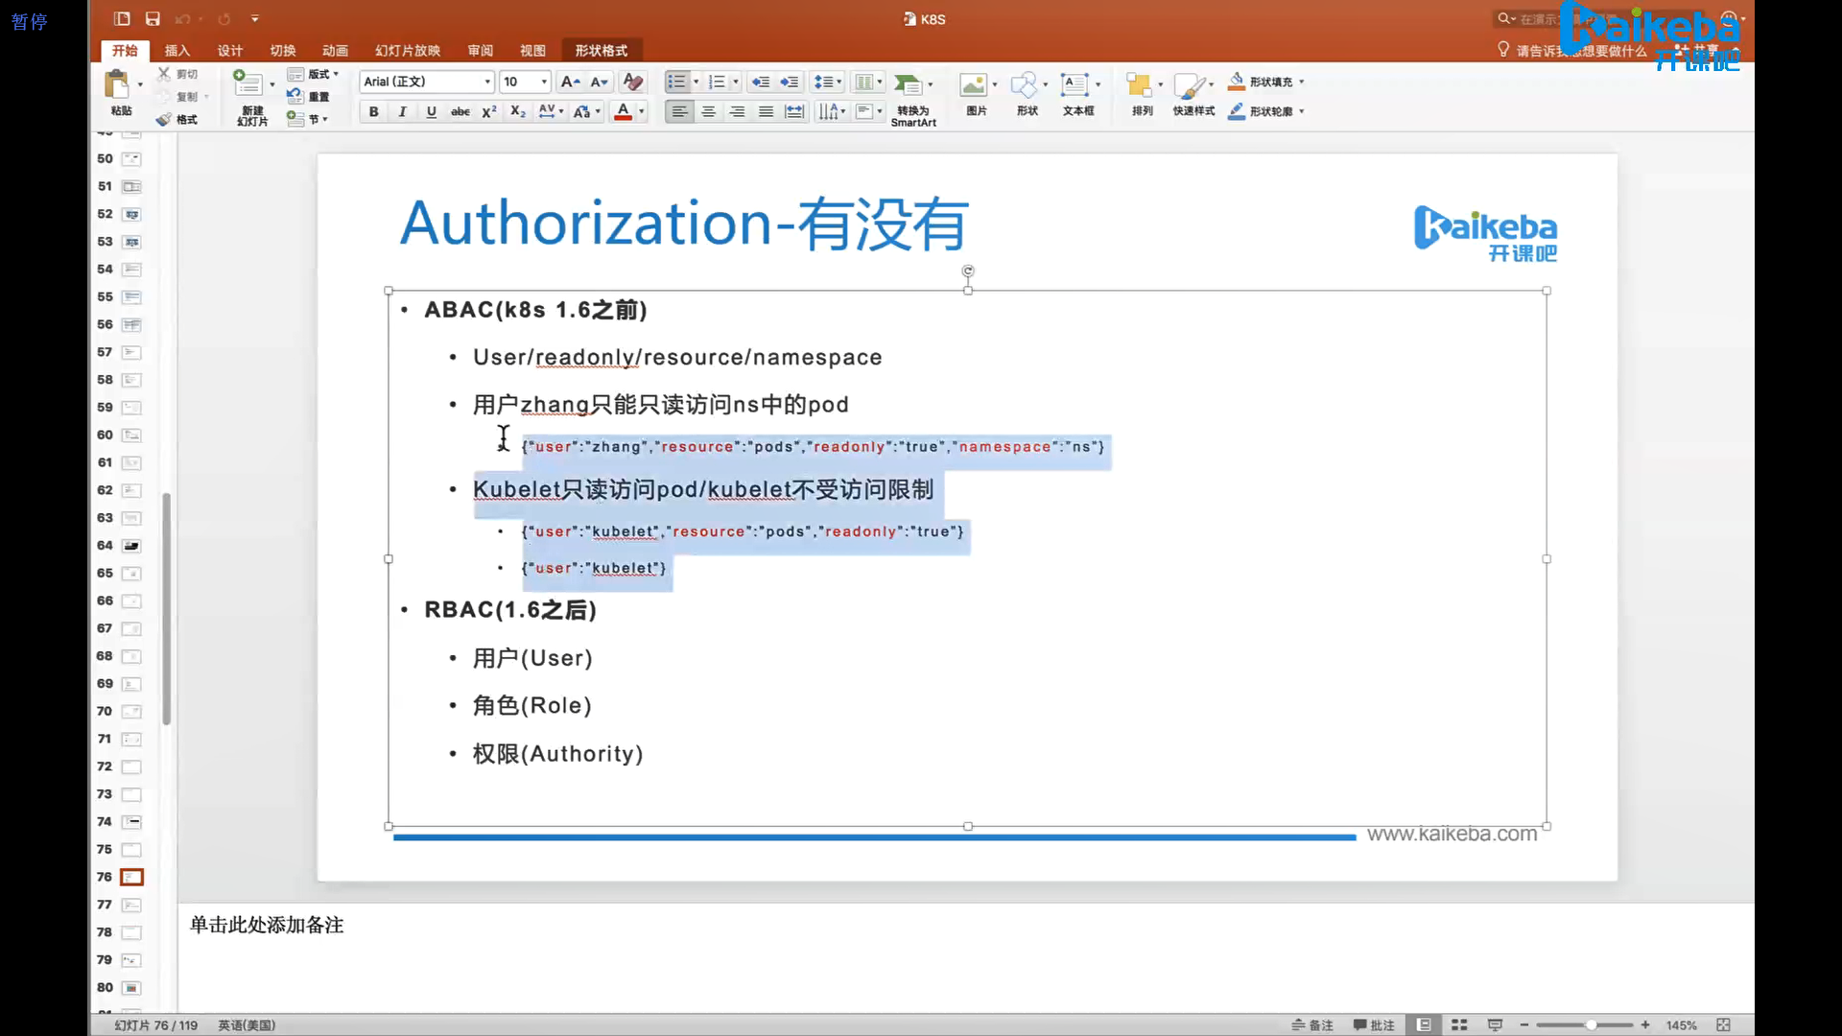
Task: Open the 幻灯片放映 (Slide Show) tab
Action: tap(407, 51)
